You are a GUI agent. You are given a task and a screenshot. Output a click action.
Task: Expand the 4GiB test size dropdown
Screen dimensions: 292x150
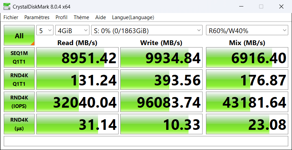coord(72,31)
